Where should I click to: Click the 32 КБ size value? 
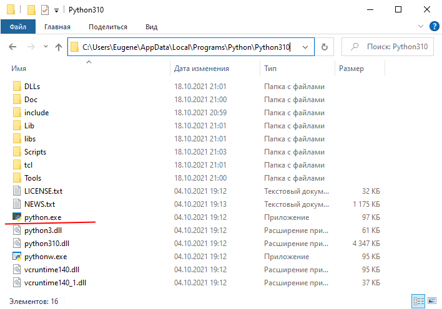(x=371, y=191)
